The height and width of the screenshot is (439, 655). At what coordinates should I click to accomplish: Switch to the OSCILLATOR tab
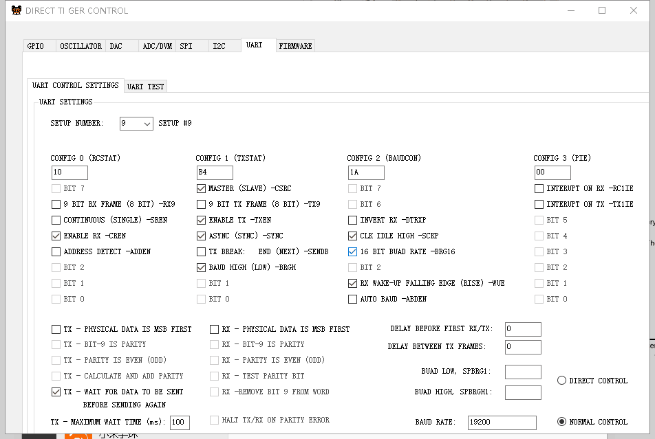pos(81,46)
